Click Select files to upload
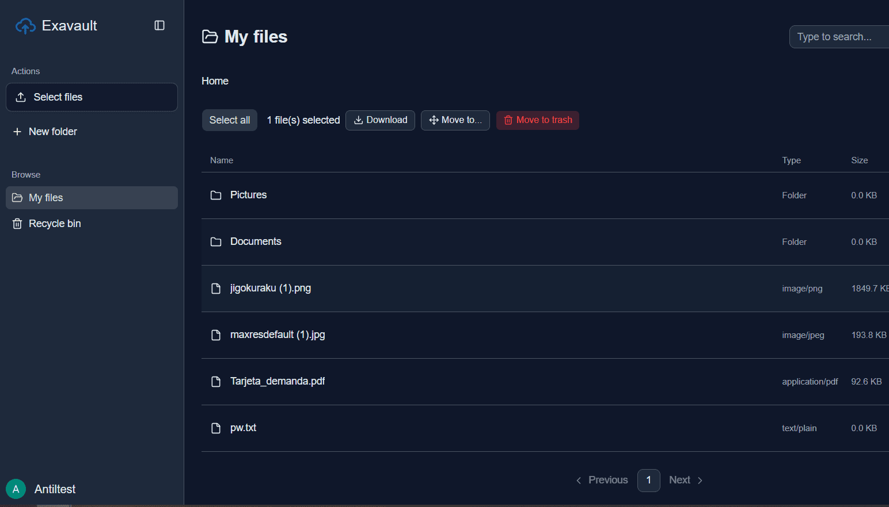Image resolution: width=889 pixels, height=507 pixels. point(92,97)
